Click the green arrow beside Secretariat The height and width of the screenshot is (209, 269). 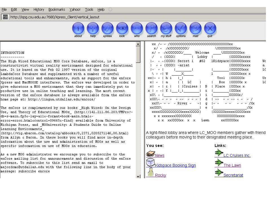tap(219, 172)
